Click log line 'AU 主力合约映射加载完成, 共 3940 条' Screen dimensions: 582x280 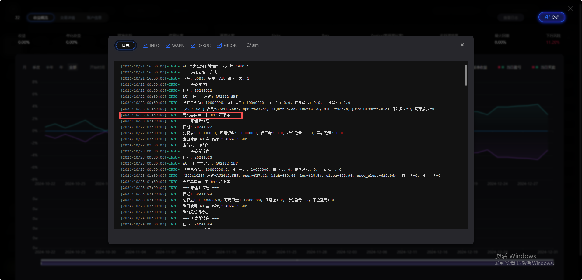click(185, 66)
